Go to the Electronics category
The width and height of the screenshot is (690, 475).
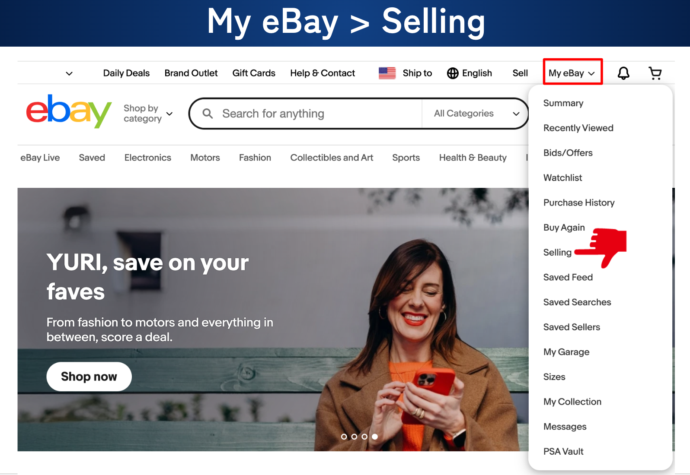(x=148, y=158)
